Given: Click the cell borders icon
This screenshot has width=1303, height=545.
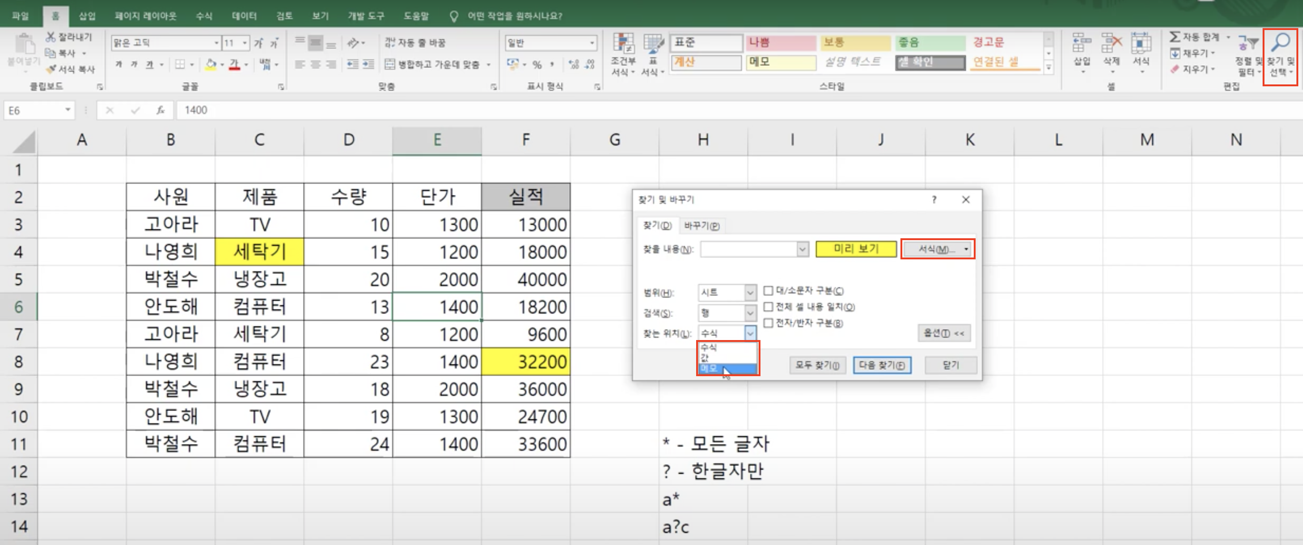Looking at the screenshot, I should 180,64.
